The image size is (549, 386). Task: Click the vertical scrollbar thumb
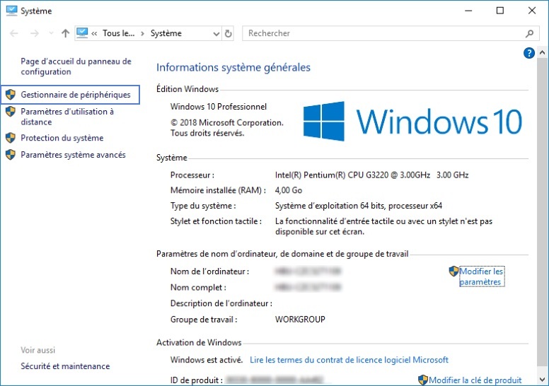coord(543,211)
